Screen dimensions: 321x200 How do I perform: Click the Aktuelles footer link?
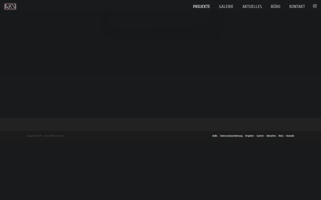pyautogui.click(x=271, y=136)
